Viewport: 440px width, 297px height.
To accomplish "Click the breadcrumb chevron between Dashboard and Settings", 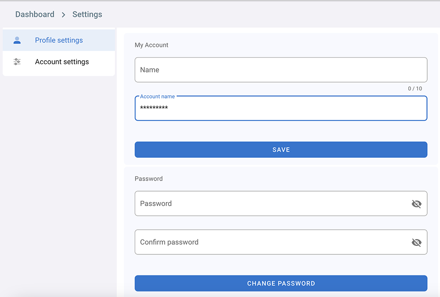I will (x=63, y=14).
